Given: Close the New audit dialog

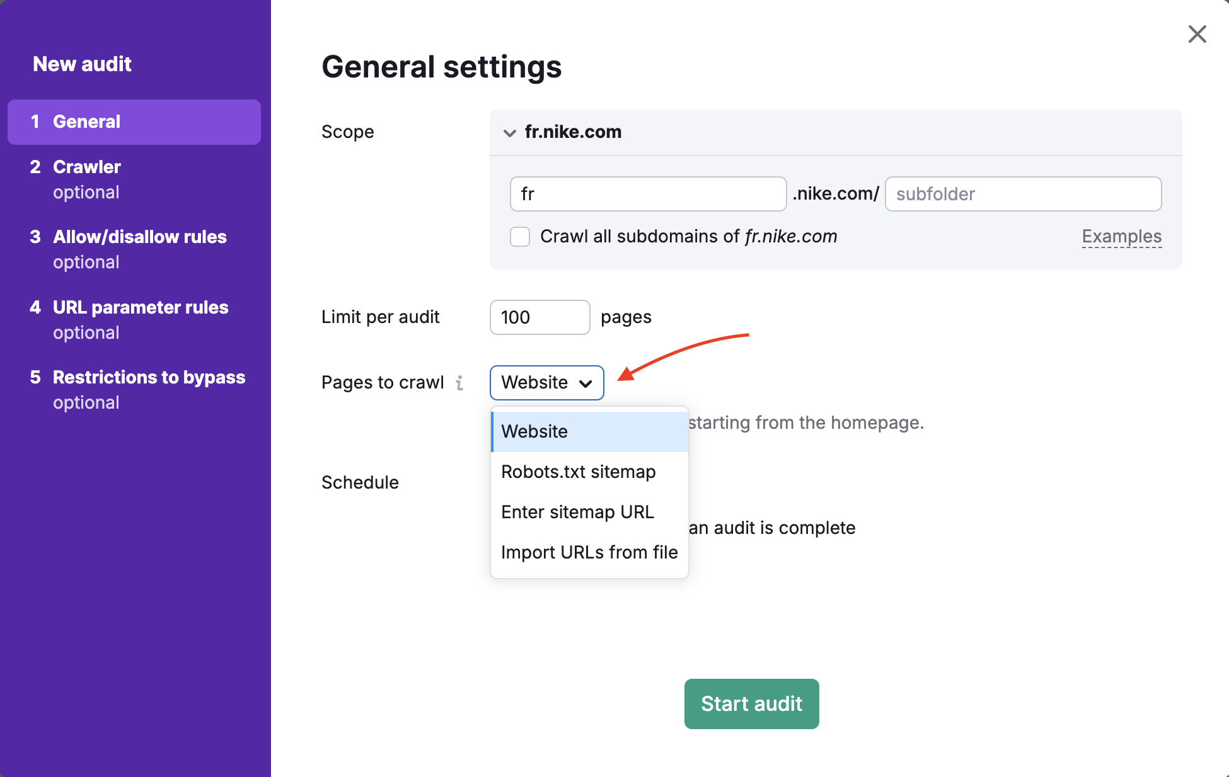Looking at the screenshot, I should pos(1196,35).
